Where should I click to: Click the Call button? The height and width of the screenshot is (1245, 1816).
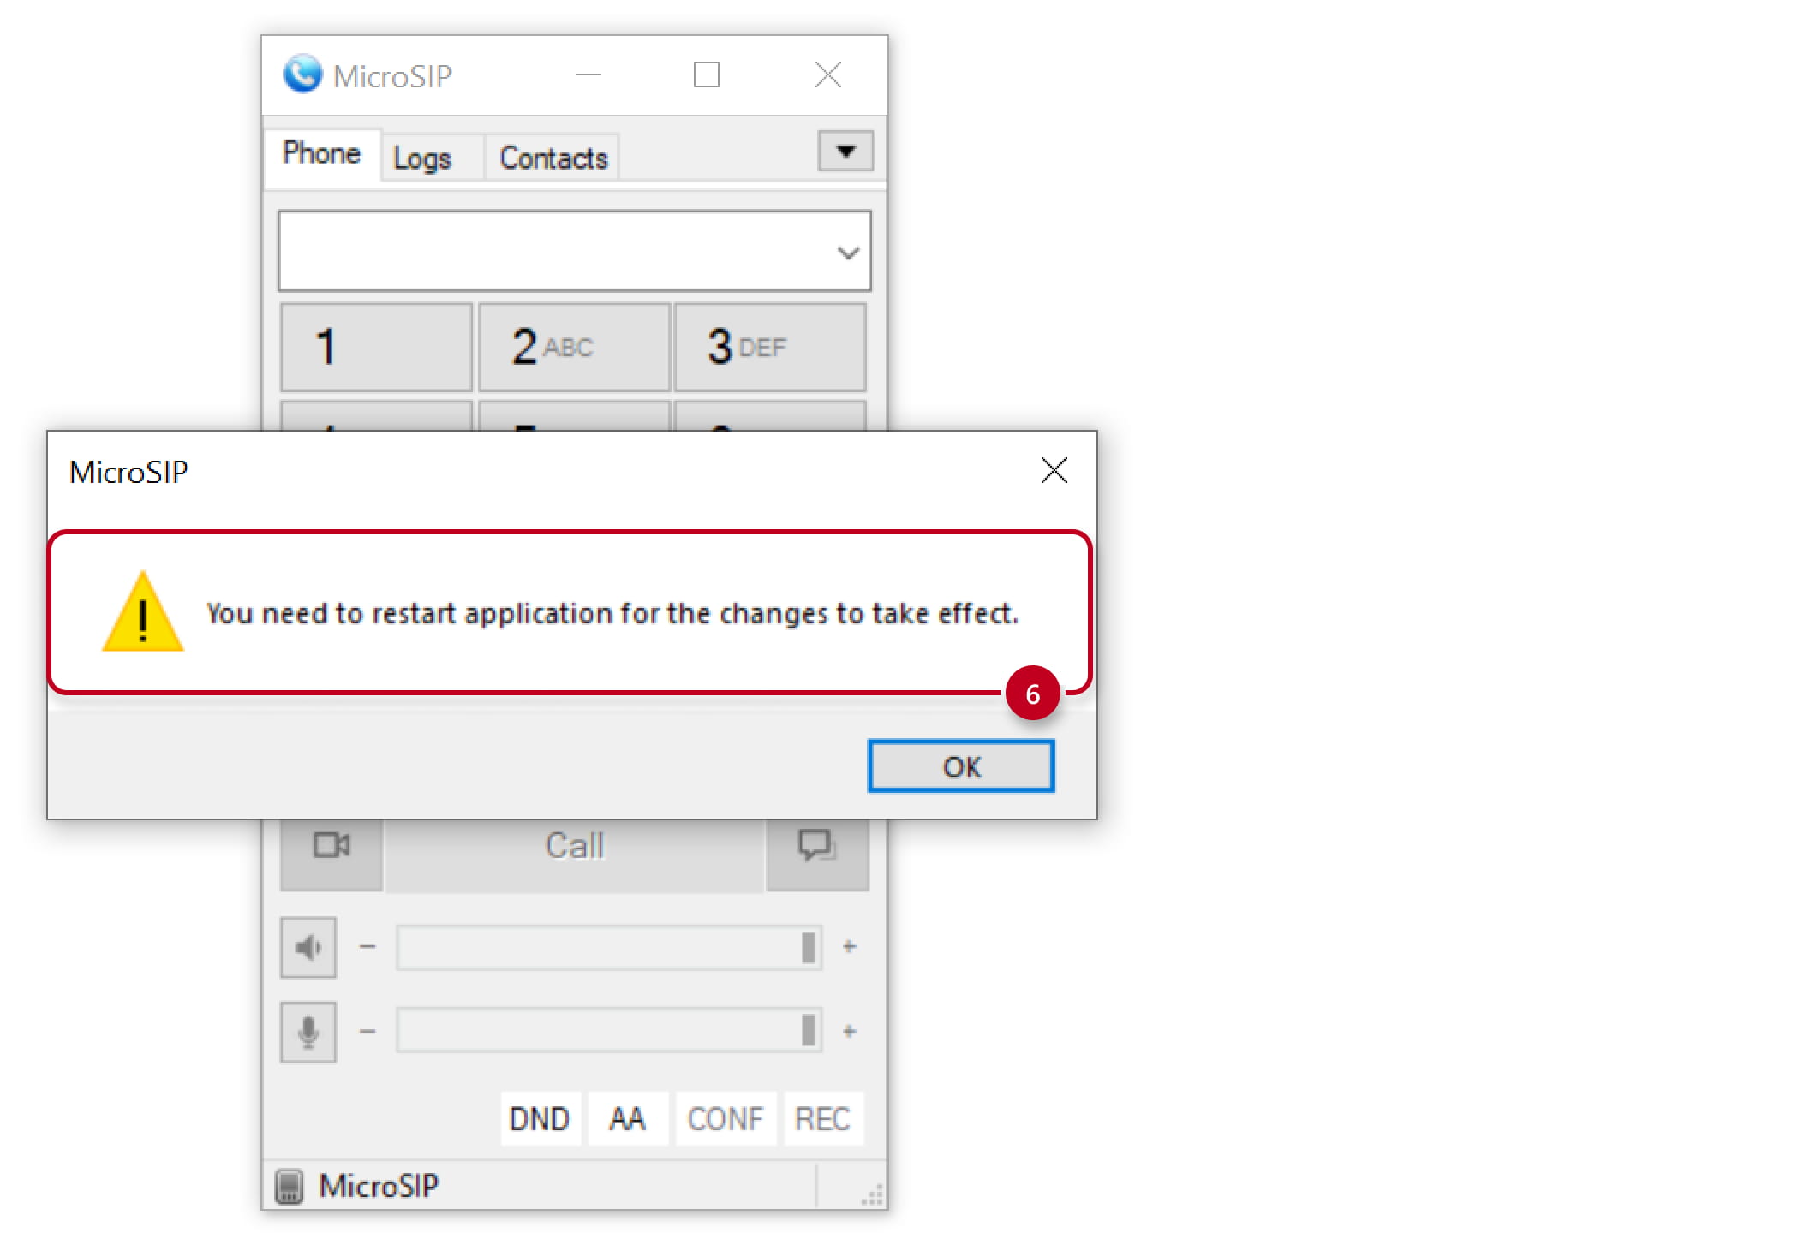pos(575,854)
